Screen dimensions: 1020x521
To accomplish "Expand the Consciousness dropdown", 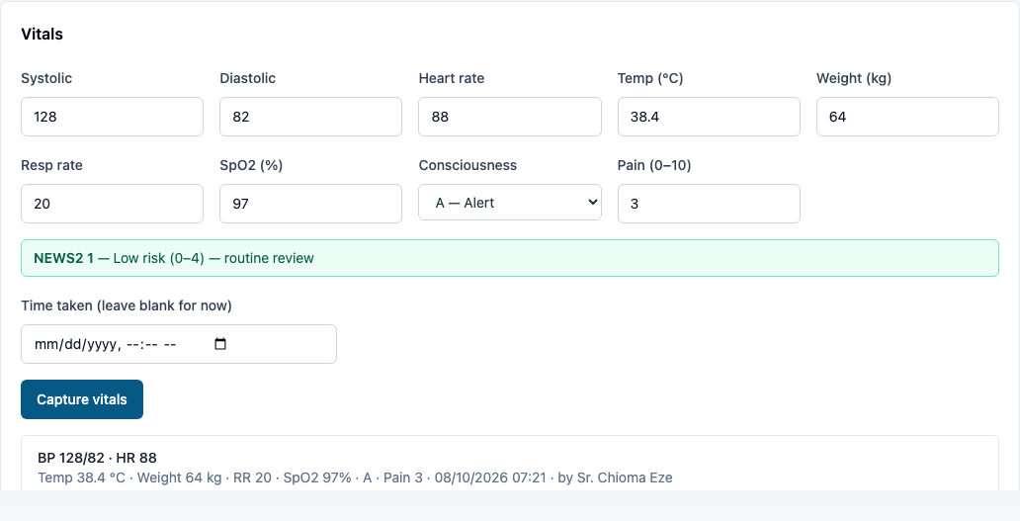I will point(510,203).
